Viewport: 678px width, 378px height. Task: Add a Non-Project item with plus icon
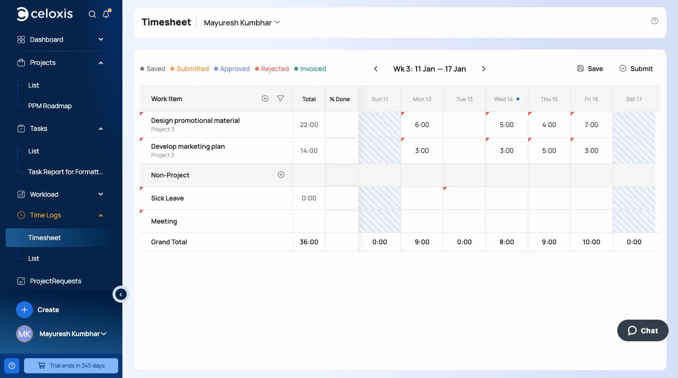click(281, 175)
